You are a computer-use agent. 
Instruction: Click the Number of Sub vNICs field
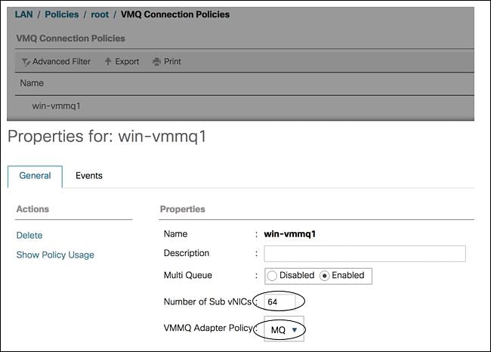click(x=279, y=302)
